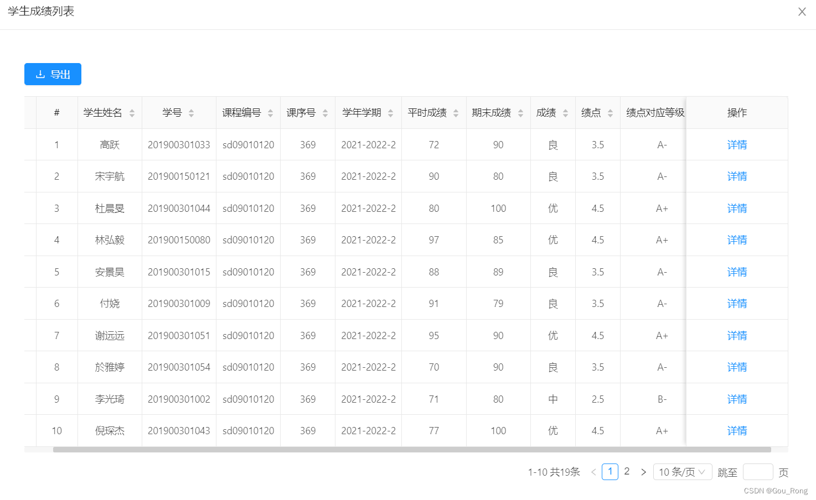Click the name cell 李光琦
This screenshot has width=816, height=500.
[110, 399]
